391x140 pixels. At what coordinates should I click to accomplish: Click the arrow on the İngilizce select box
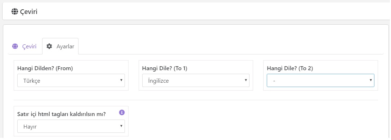pos(246,80)
